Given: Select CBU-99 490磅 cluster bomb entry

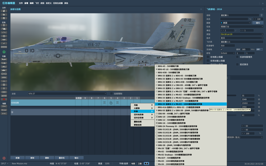Looking at the screenshot, I should tap(191, 113).
